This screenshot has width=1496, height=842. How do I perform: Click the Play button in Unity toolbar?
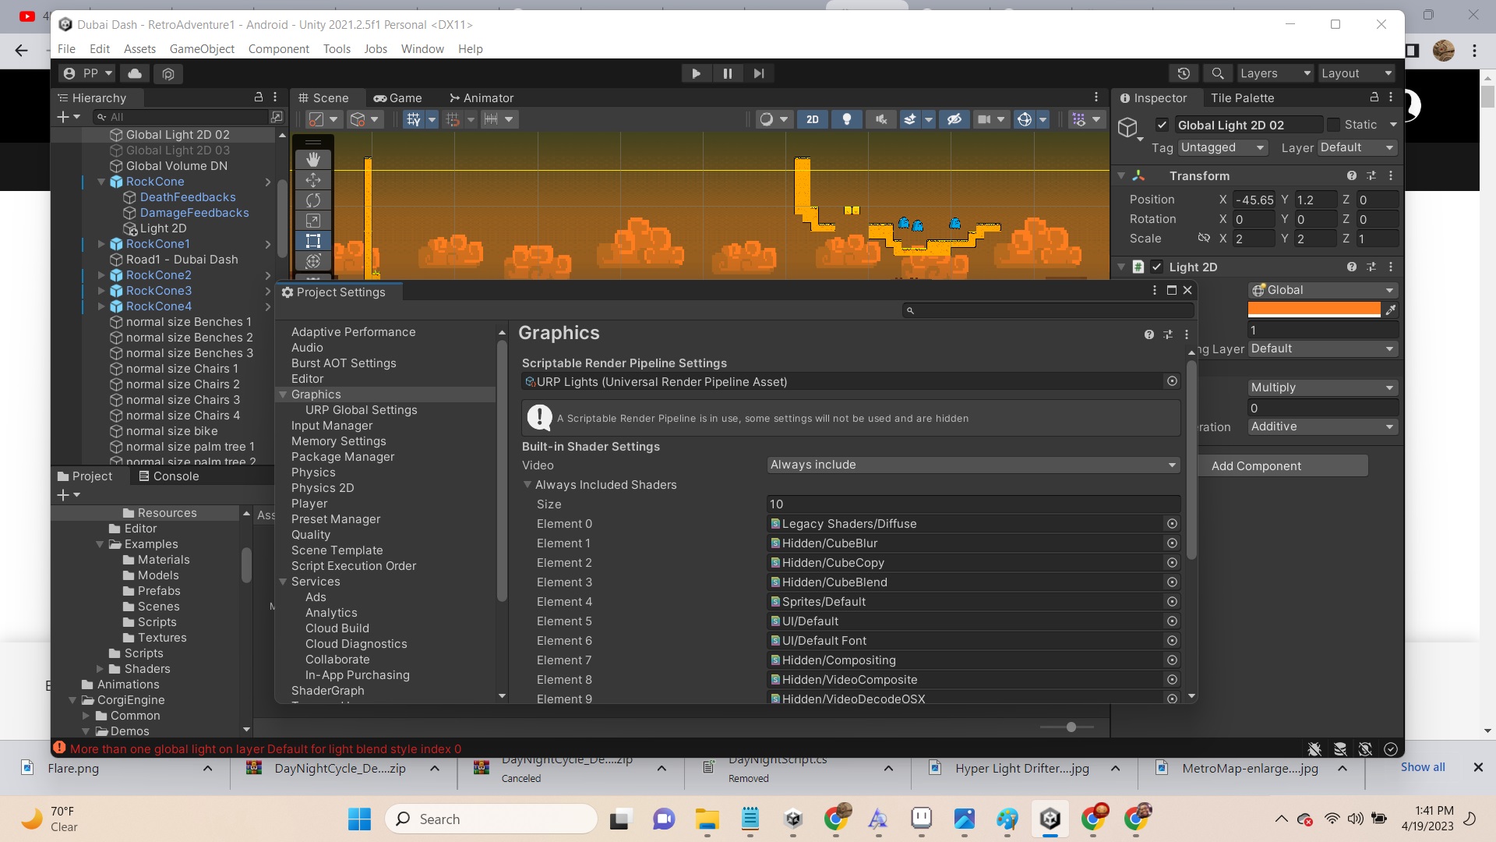[696, 73]
